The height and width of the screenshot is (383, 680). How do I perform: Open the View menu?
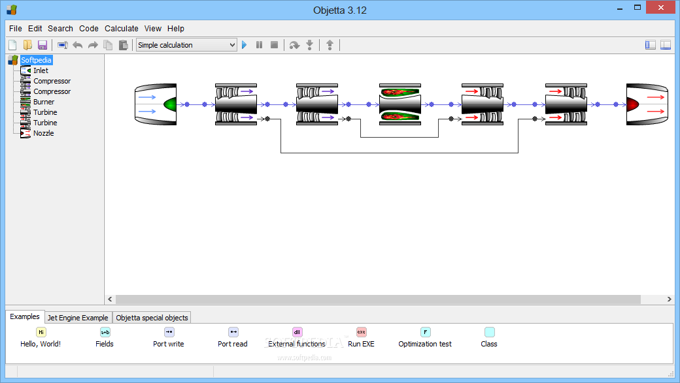point(153,29)
